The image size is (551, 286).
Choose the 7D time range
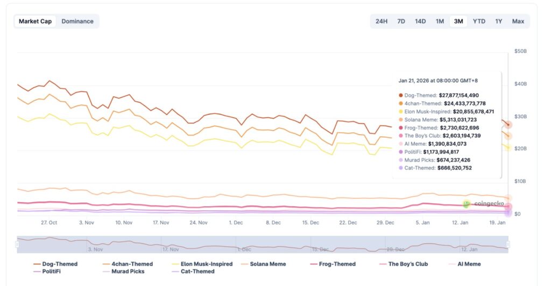401,22
